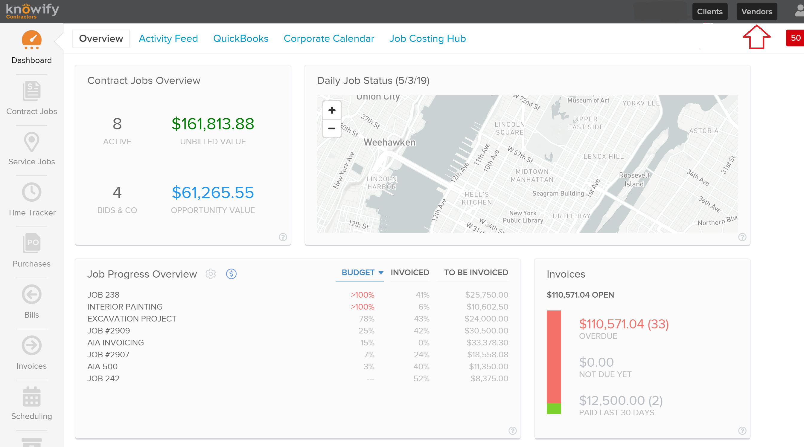Open the Dashboard gauge icon

[31, 40]
